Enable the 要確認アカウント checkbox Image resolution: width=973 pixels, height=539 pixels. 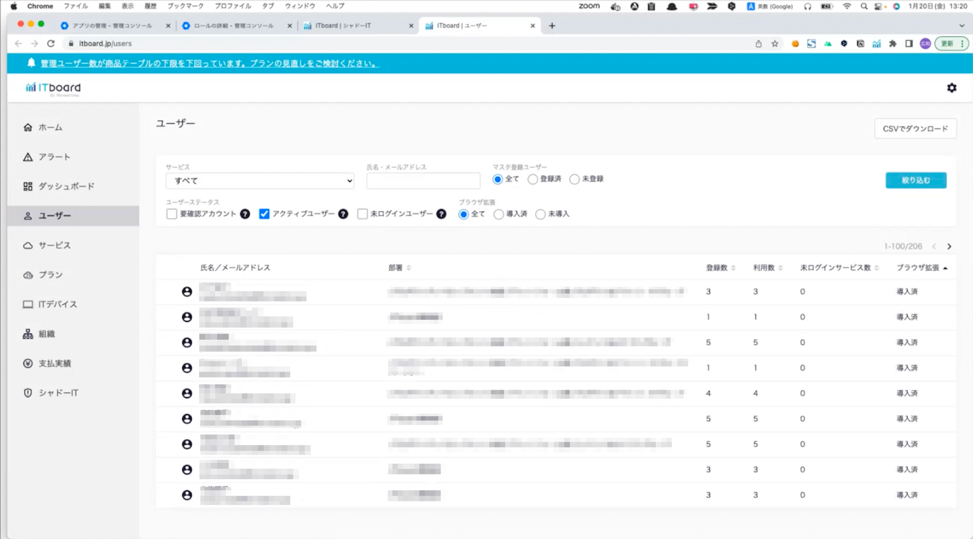pos(171,214)
